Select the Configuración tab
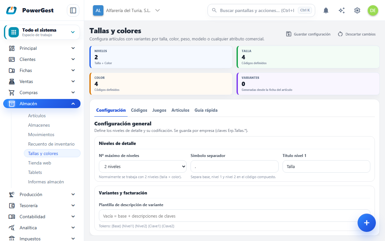Viewport: 385px width, 241px height. click(111, 110)
